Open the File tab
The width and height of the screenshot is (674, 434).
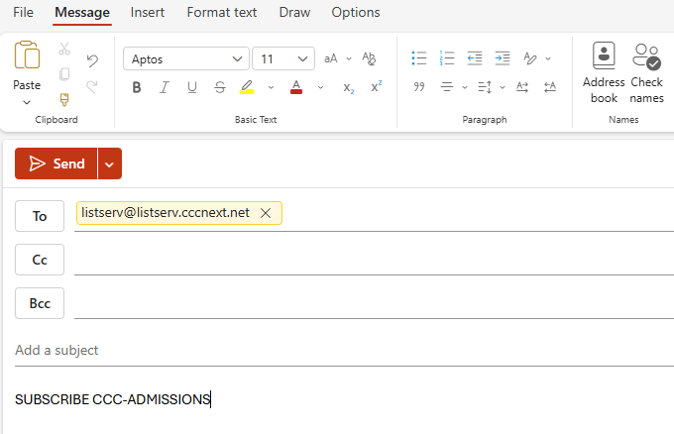(23, 12)
